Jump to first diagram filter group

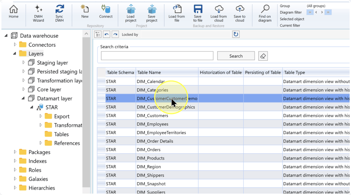coord(310,12)
